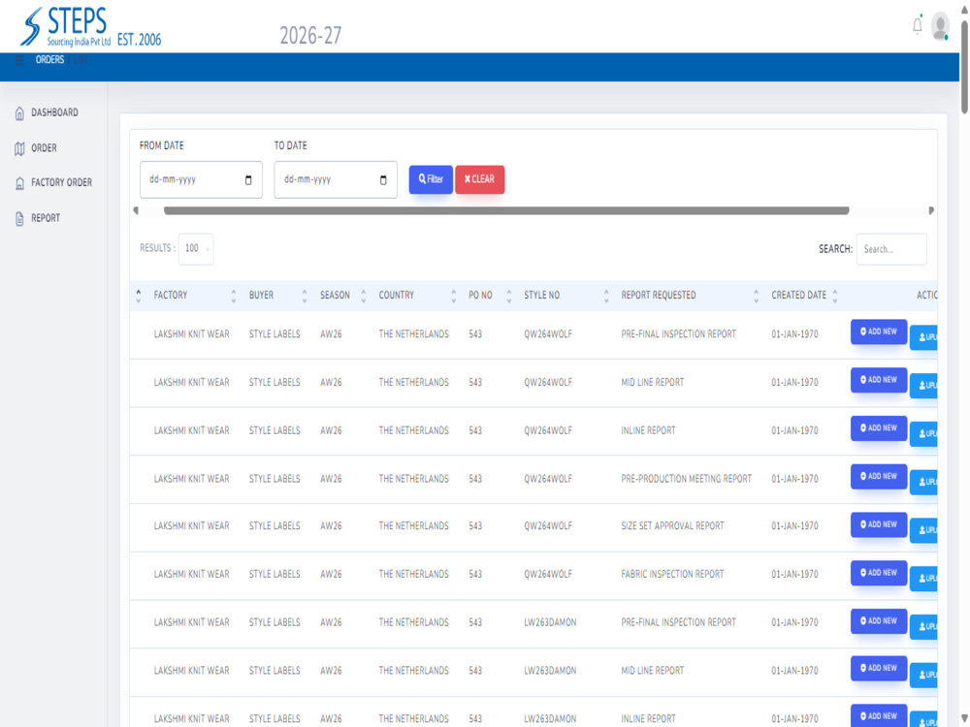Select the SIZE SET APPROVAL REPORT cell

pyautogui.click(x=672, y=526)
